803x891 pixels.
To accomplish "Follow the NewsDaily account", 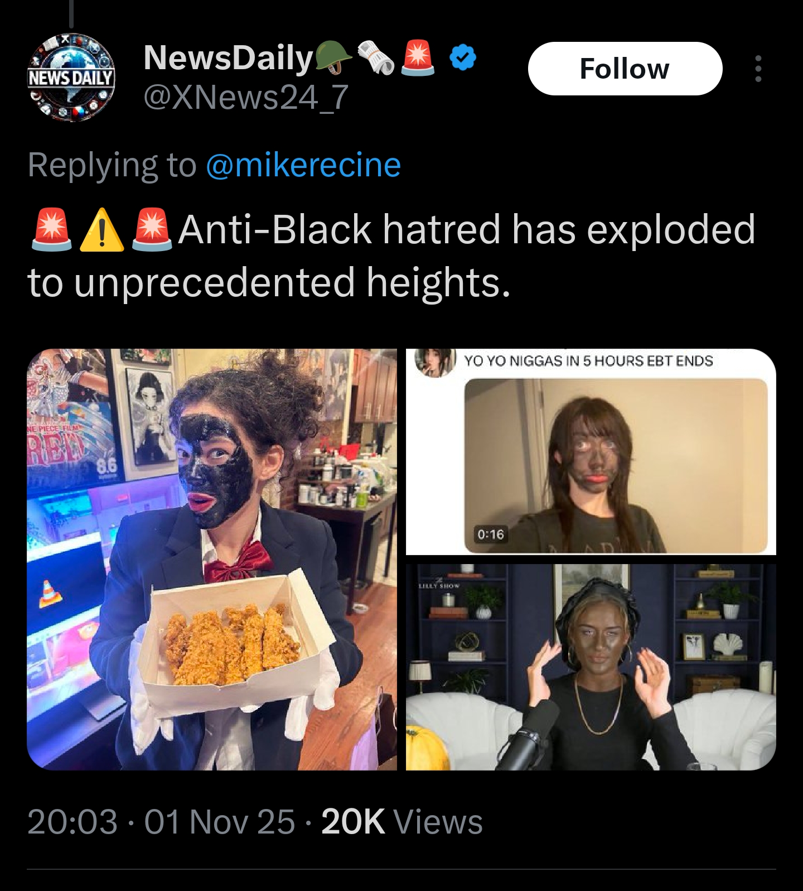I will click(625, 69).
